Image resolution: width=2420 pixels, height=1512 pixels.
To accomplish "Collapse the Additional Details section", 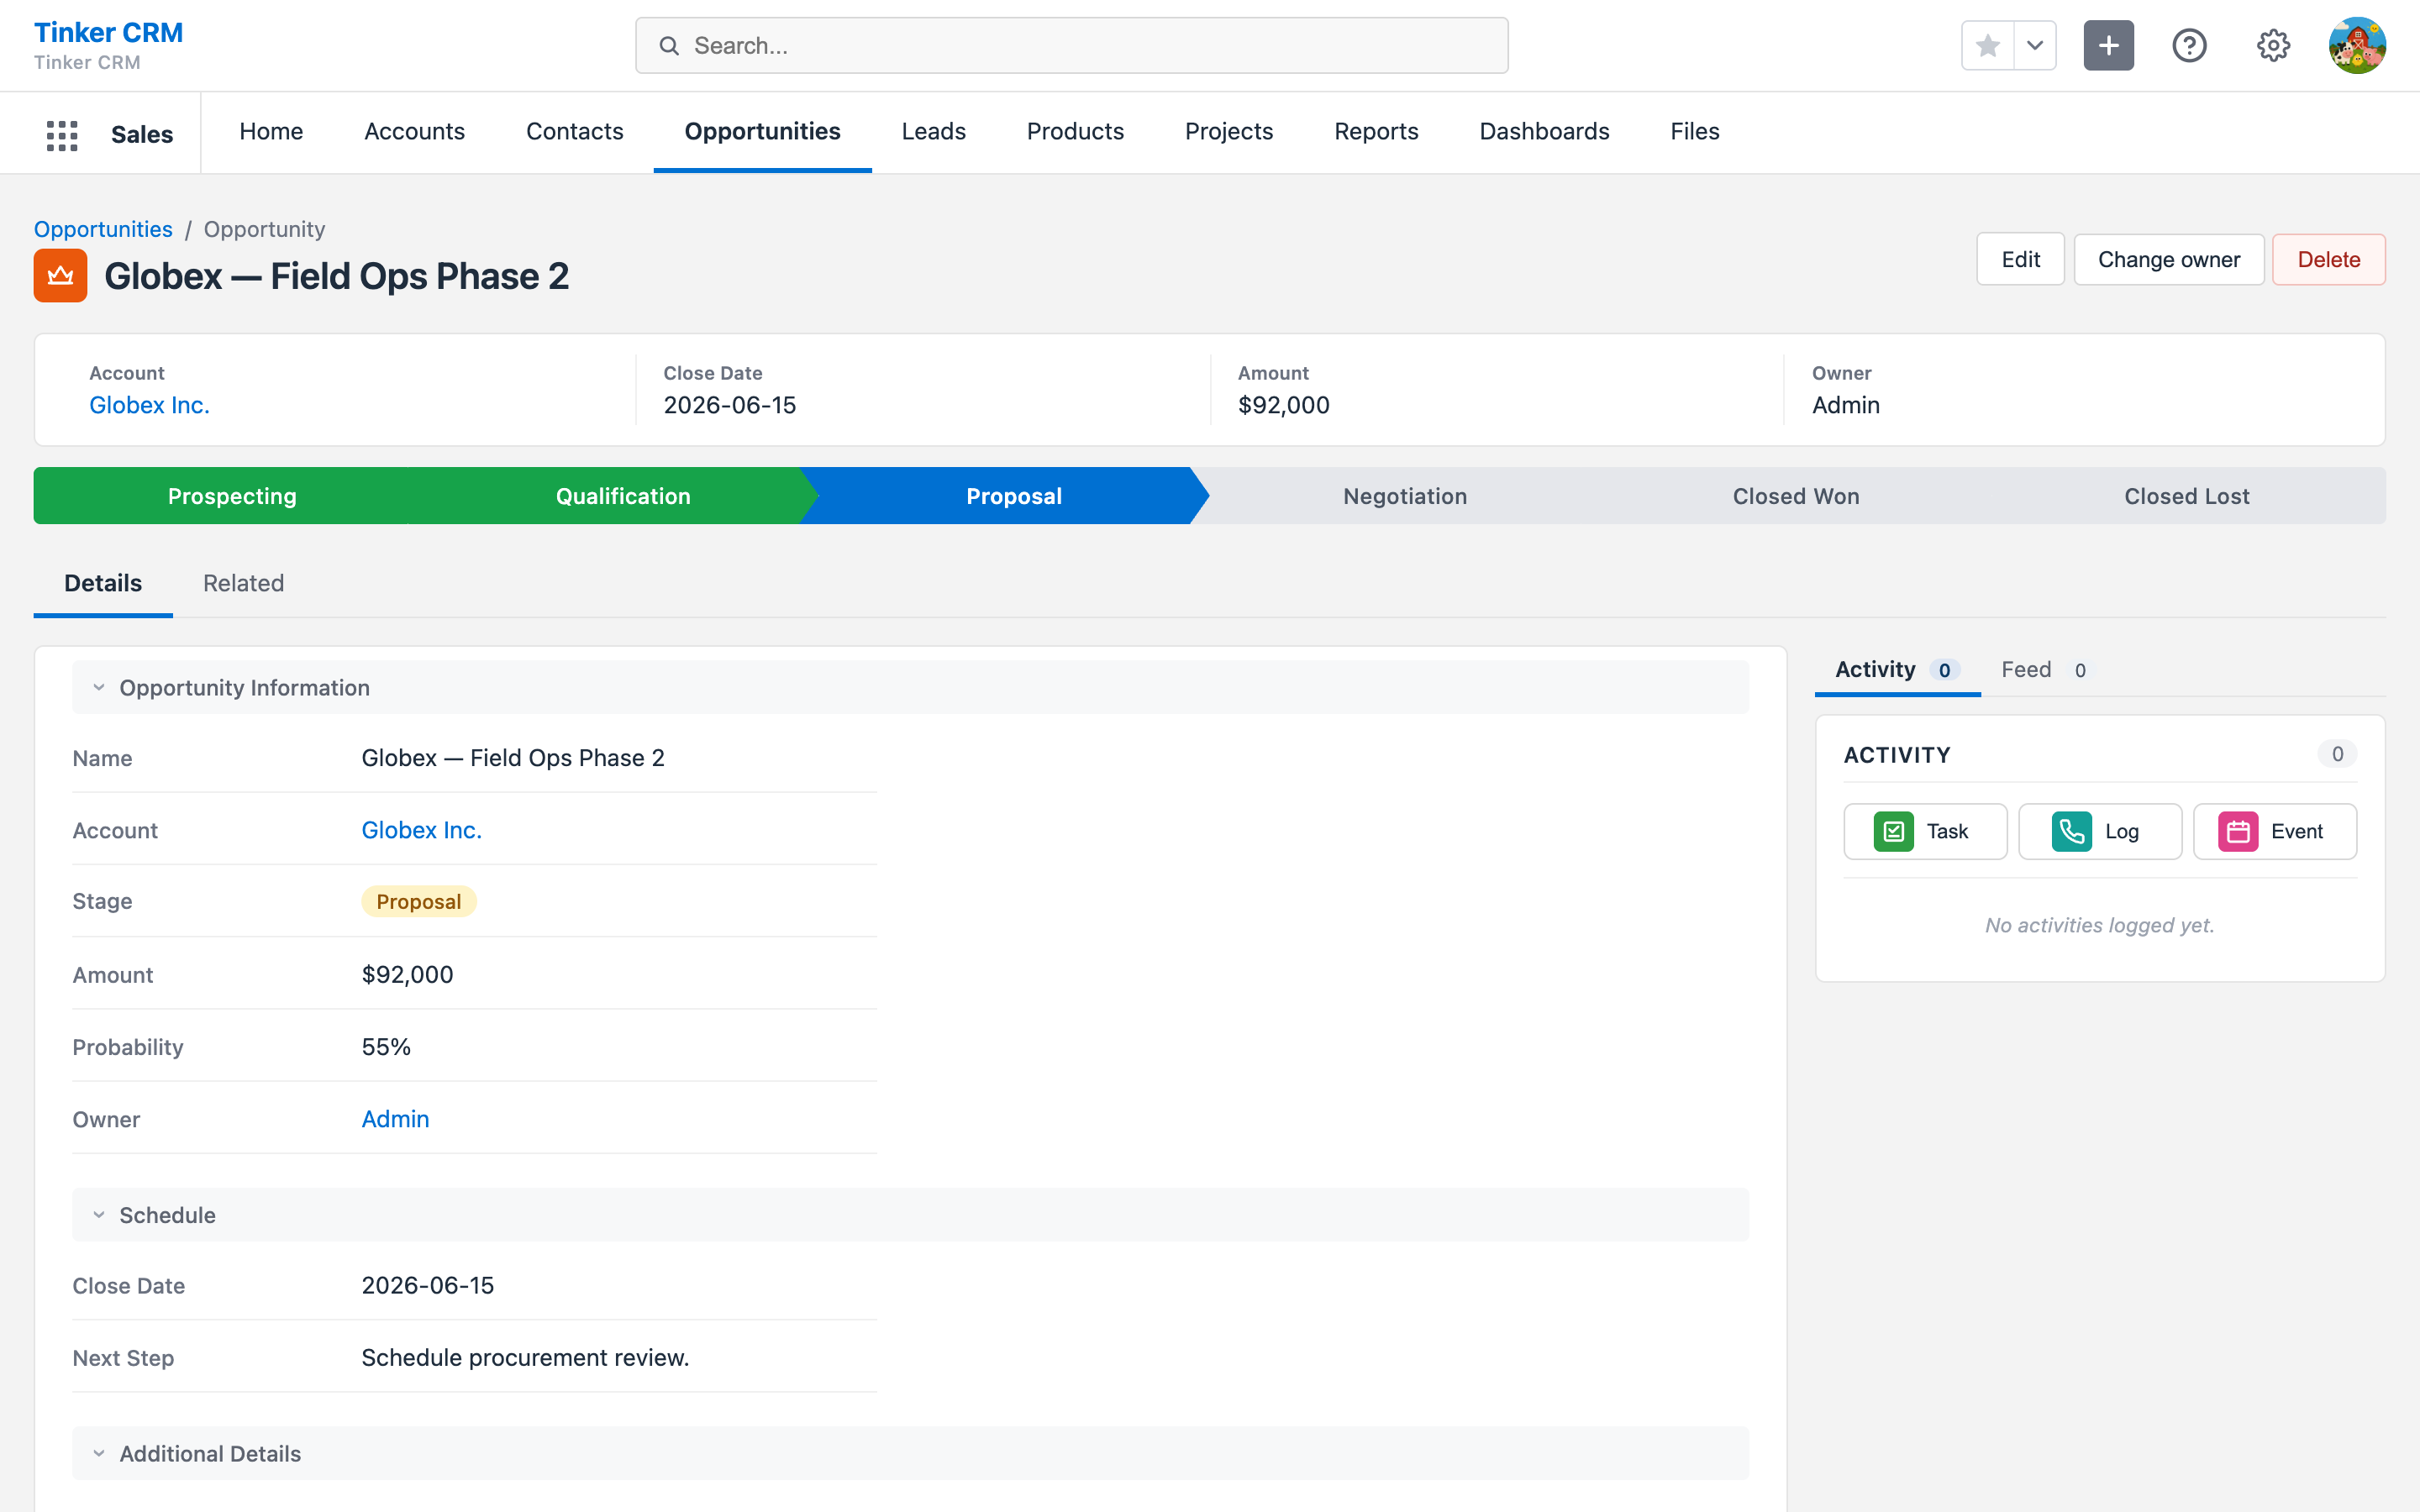I will pyautogui.click(x=910, y=1453).
